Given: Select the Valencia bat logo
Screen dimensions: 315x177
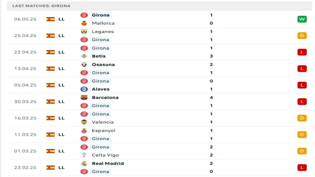Looking at the screenshot, I should click(x=83, y=122).
